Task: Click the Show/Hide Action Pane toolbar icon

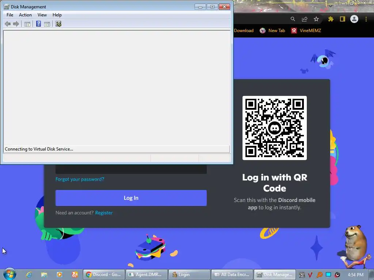Action: tap(47, 24)
